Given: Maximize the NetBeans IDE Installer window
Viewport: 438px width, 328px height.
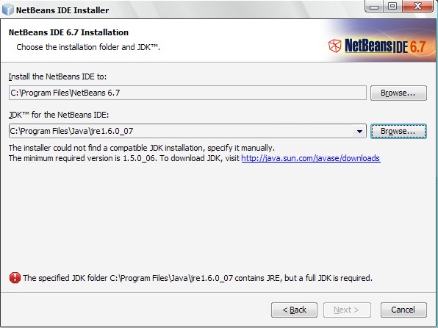Looking at the screenshot, I should (x=392, y=6).
